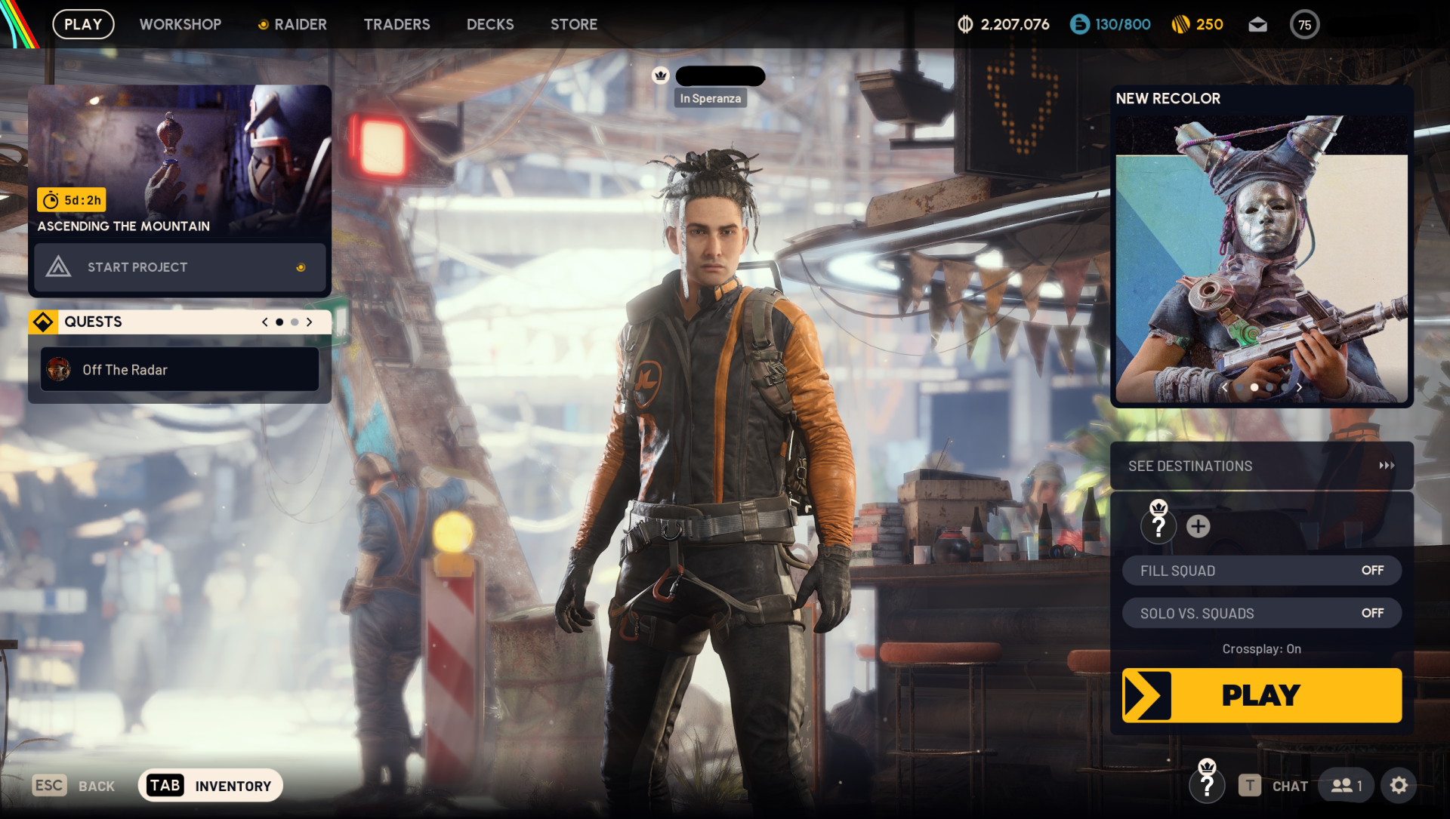Open settings gear icon
This screenshot has height=819, width=1450.
click(x=1399, y=786)
